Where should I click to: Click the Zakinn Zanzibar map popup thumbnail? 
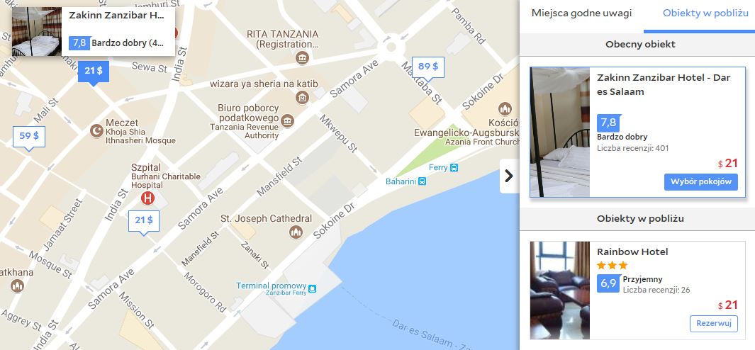37,31
